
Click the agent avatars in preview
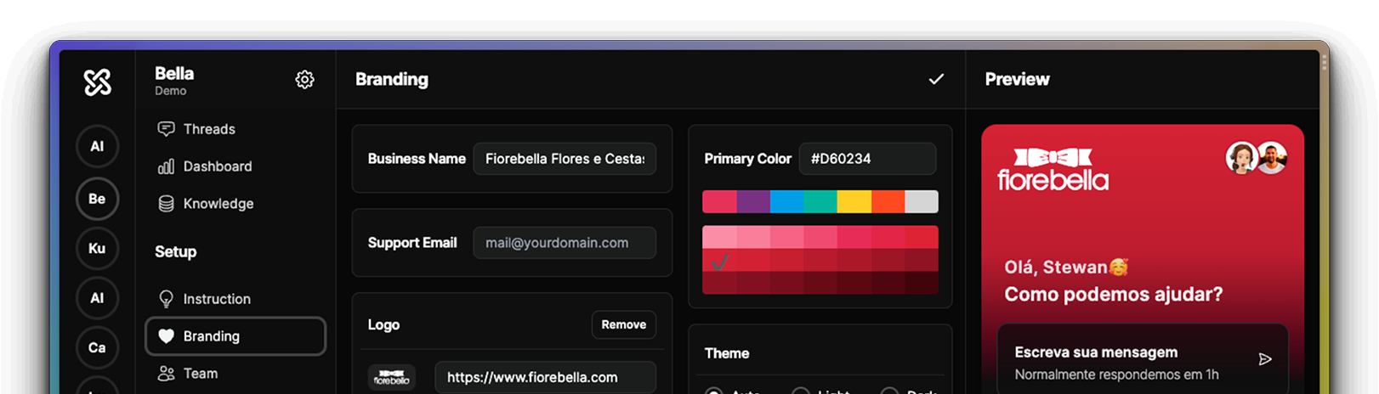1257,158
